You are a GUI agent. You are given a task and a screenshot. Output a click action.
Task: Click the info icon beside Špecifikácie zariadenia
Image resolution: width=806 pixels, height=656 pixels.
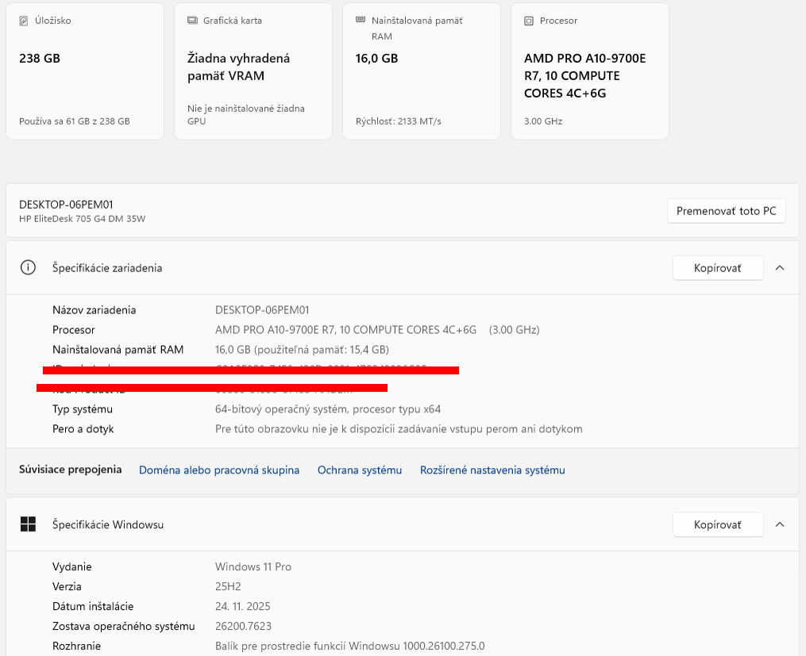[28, 267]
